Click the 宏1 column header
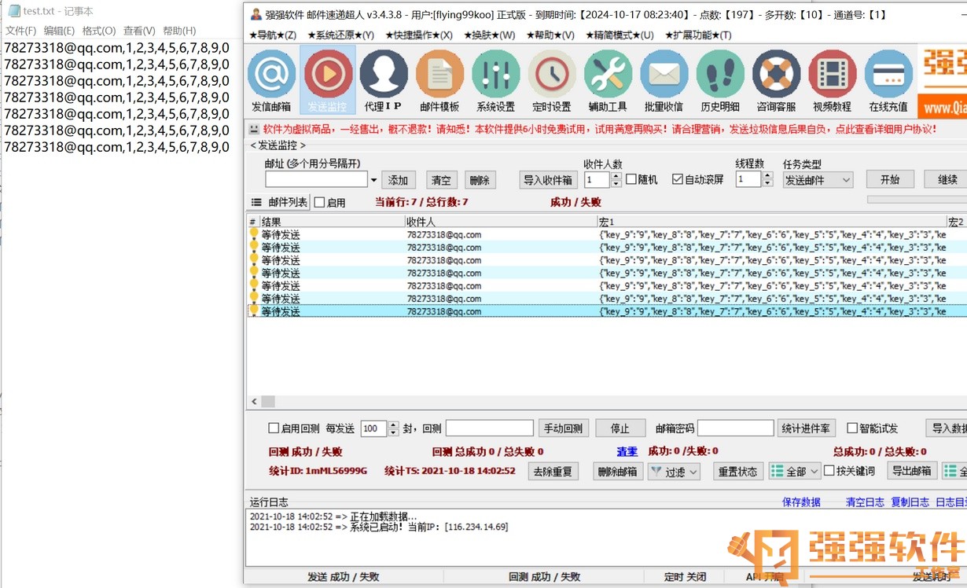 click(772, 222)
